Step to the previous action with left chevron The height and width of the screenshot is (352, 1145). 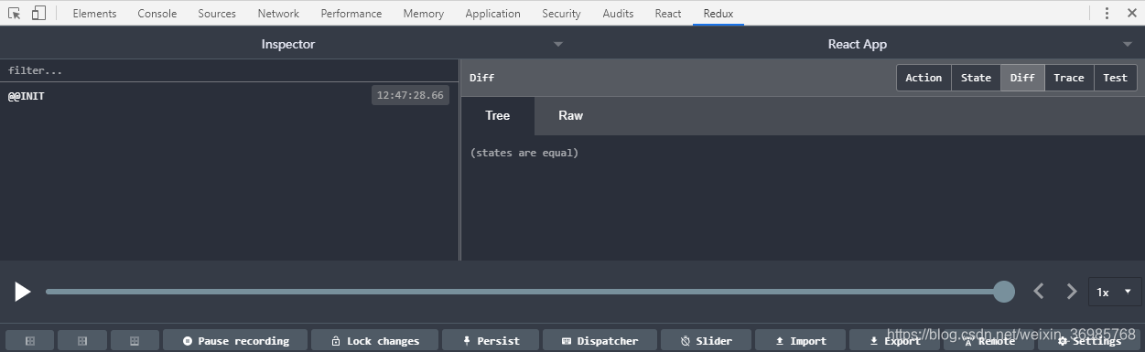(x=1039, y=292)
